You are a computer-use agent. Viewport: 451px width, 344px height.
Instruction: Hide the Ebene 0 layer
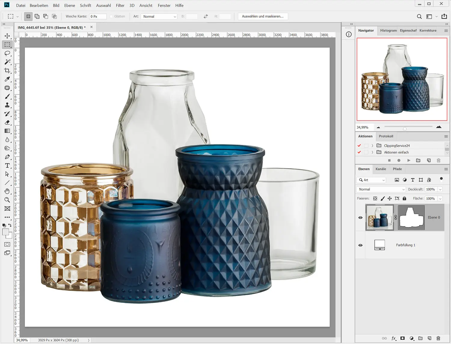click(x=360, y=218)
